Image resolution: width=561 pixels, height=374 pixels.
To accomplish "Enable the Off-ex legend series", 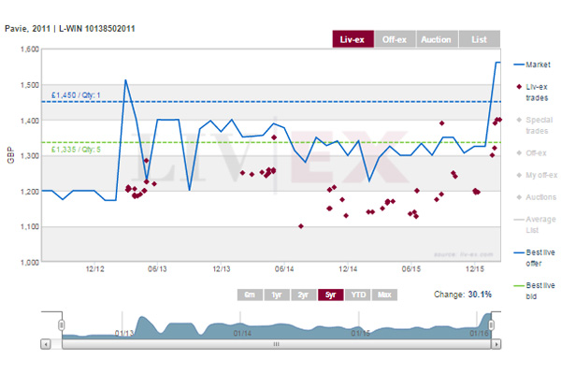I will [531, 153].
